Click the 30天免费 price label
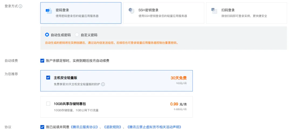Image resolution: width=291 pixels, height=135 pixels. [x=178, y=78]
